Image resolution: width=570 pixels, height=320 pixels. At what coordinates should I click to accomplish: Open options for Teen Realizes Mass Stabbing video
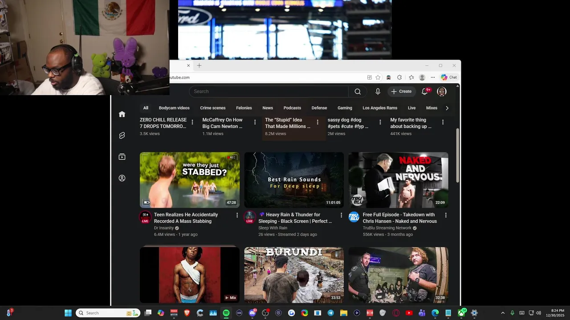pos(237,215)
